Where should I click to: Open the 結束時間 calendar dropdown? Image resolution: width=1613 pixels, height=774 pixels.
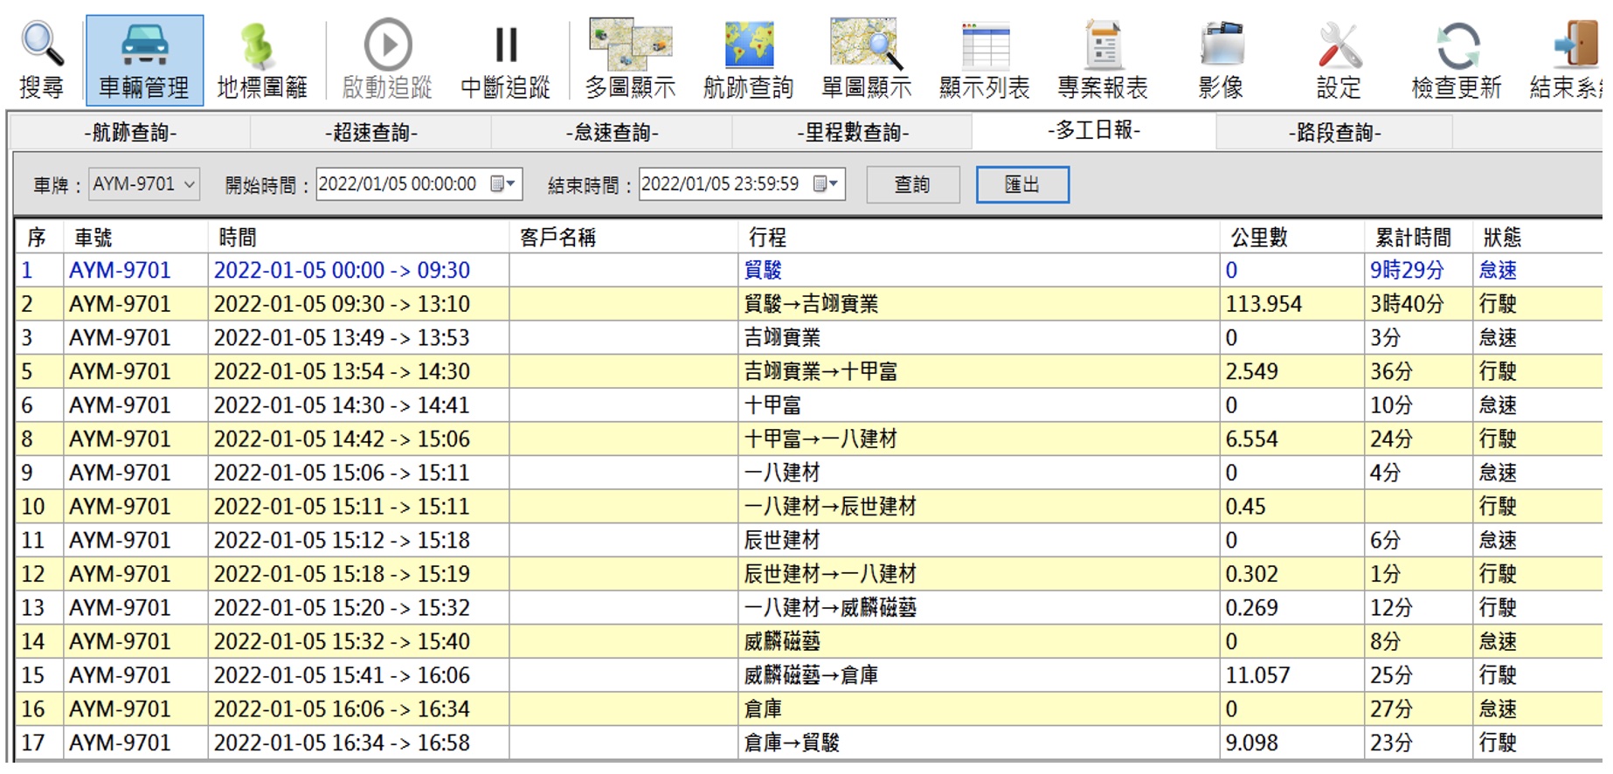point(827,184)
